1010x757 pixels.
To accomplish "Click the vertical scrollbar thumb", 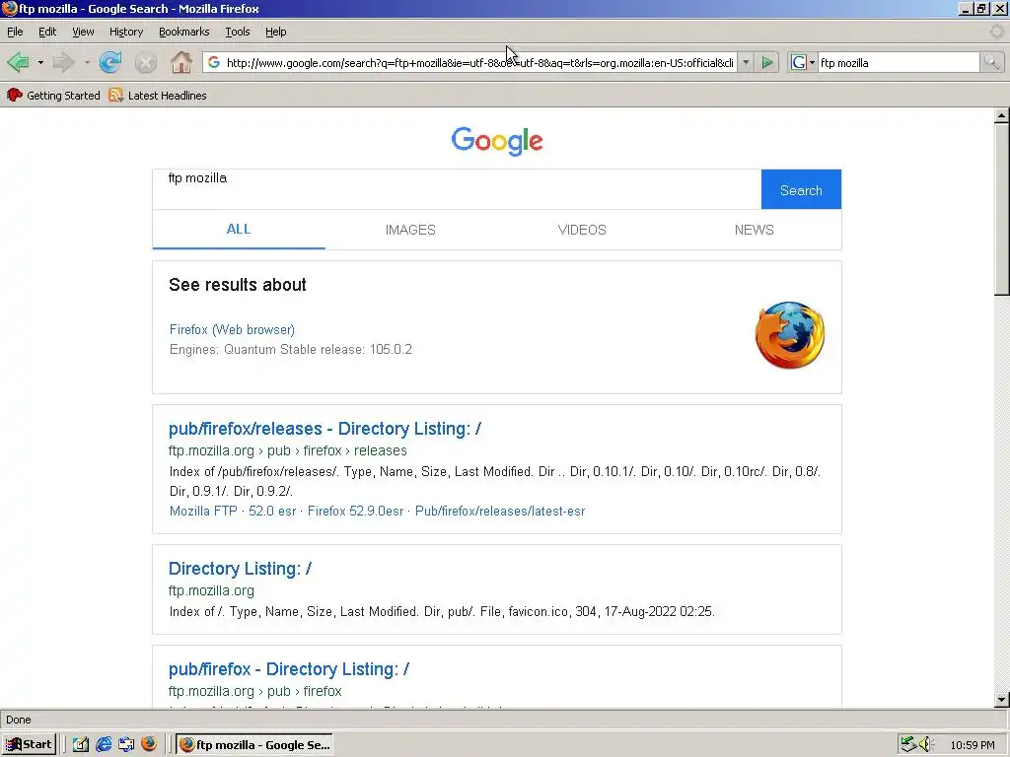I will click(1002, 209).
